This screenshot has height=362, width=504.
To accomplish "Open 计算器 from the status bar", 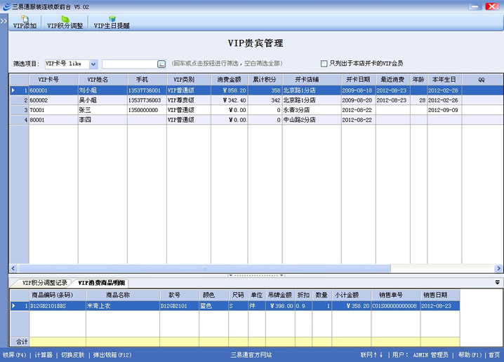I will coord(44,355).
